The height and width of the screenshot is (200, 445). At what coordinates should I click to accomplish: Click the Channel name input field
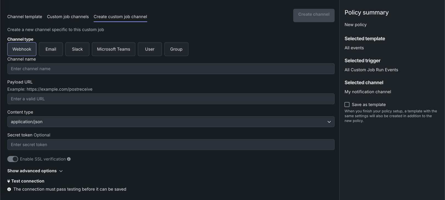pos(170,69)
